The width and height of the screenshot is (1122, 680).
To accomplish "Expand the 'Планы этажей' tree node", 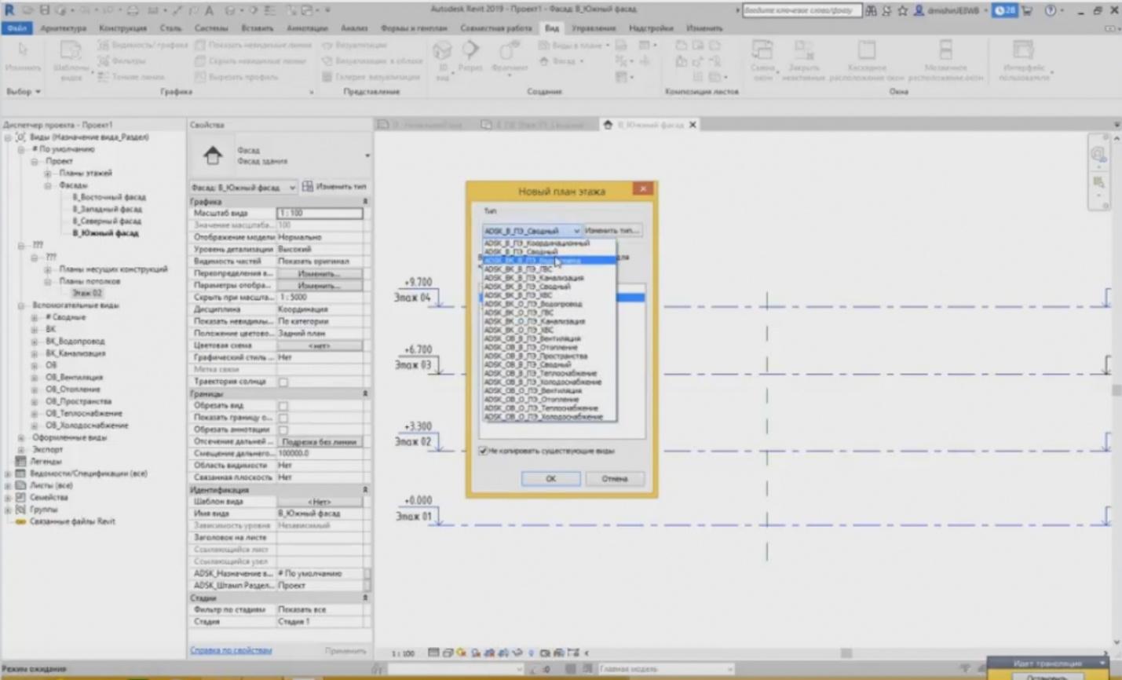I will pyautogui.click(x=48, y=174).
